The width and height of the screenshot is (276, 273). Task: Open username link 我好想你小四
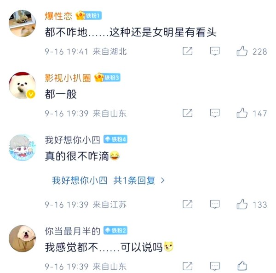[x=72, y=140]
